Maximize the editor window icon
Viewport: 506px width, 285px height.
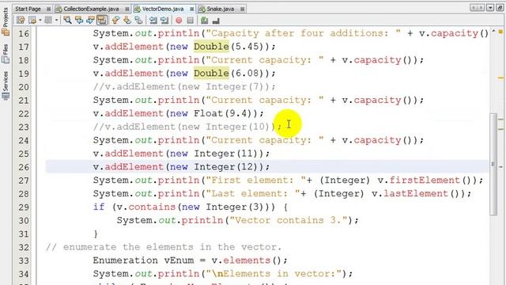pos(500,7)
